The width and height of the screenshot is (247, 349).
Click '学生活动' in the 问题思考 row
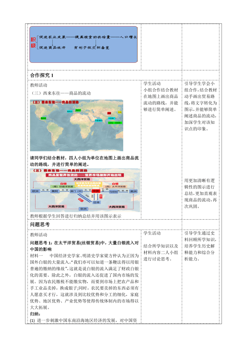[152, 233]
